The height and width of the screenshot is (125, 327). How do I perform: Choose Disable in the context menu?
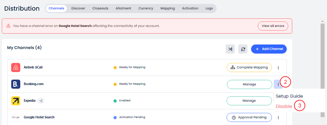click(x=284, y=107)
